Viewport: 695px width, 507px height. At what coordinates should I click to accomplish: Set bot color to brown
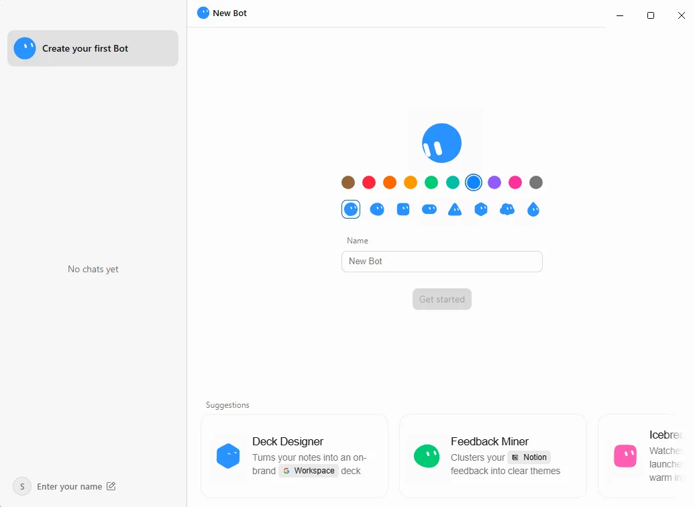[x=348, y=182]
